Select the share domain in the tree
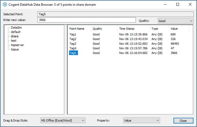The width and height of the screenshot is (197, 127). (x=15, y=36)
